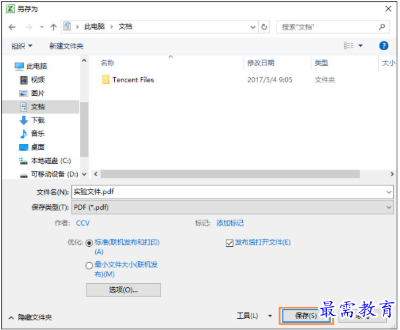Open the 工具(L) dropdown
Screen dimensions: 400x330
click(254, 316)
